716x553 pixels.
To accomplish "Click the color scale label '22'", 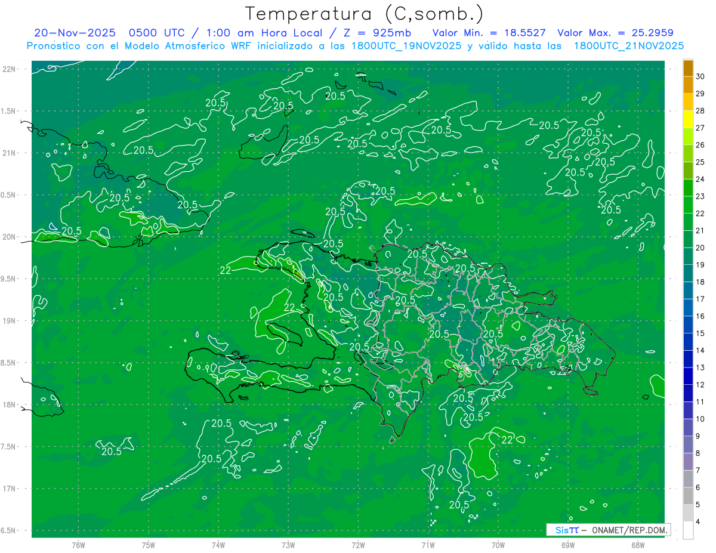I will 701,214.
